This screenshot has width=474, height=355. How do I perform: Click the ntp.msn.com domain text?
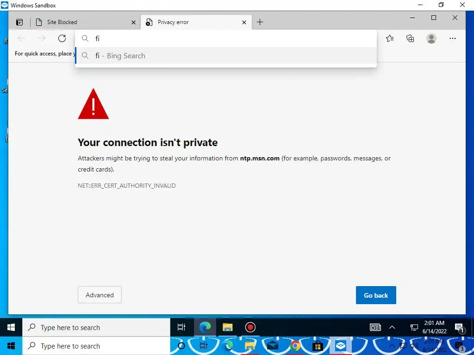click(260, 158)
